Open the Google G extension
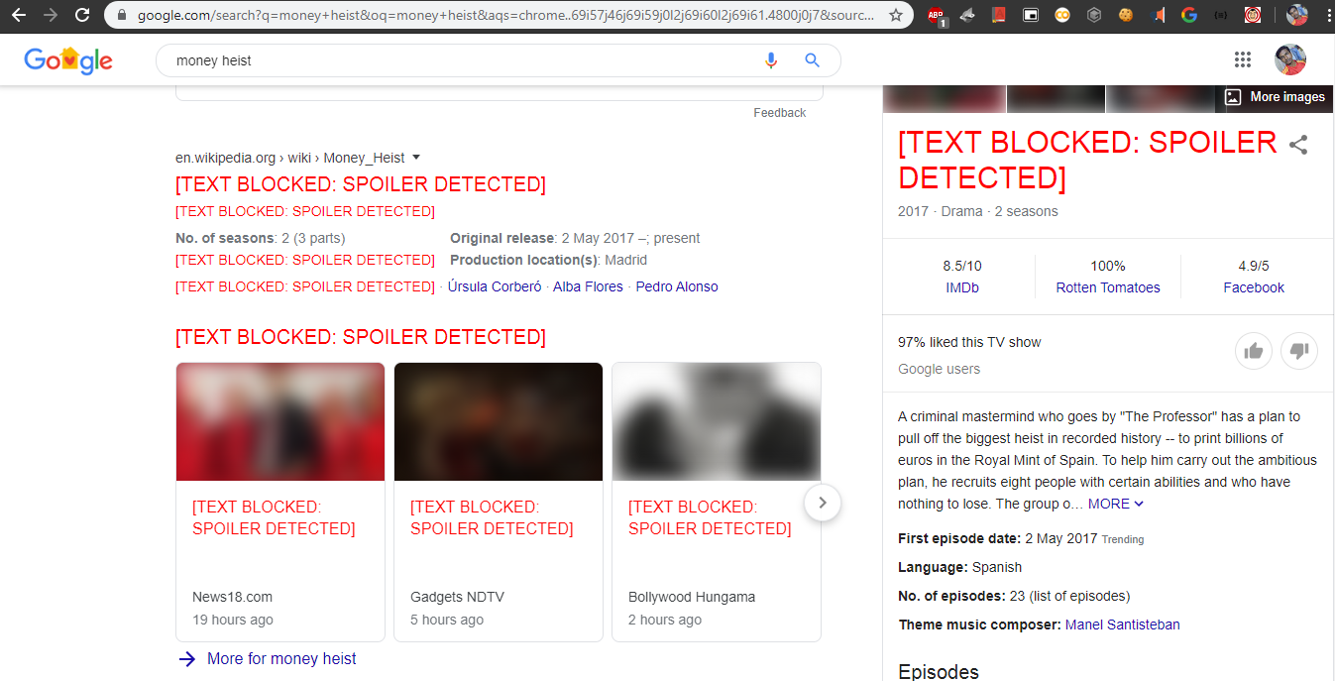Viewport: 1335px width, 681px height. pyautogui.click(x=1189, y=15)
